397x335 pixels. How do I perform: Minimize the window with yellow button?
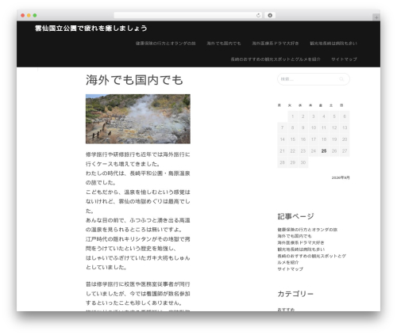pyautogui.click(x=29, y=15)
